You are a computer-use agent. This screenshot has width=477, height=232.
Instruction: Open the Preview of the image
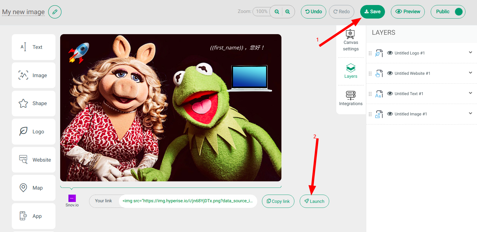click(x=408, y=12)
